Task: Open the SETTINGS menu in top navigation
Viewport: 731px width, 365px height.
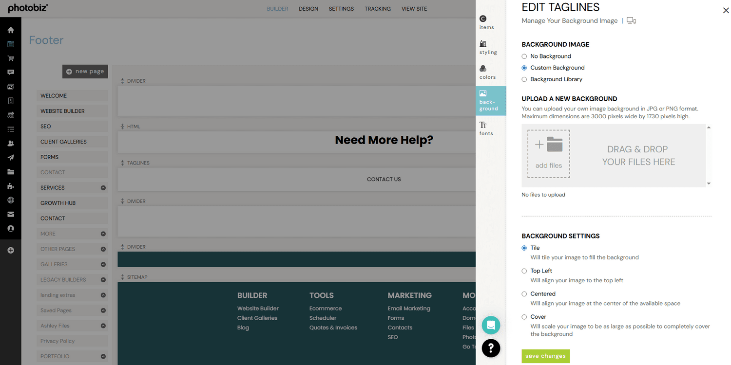Action: (341, 9)
